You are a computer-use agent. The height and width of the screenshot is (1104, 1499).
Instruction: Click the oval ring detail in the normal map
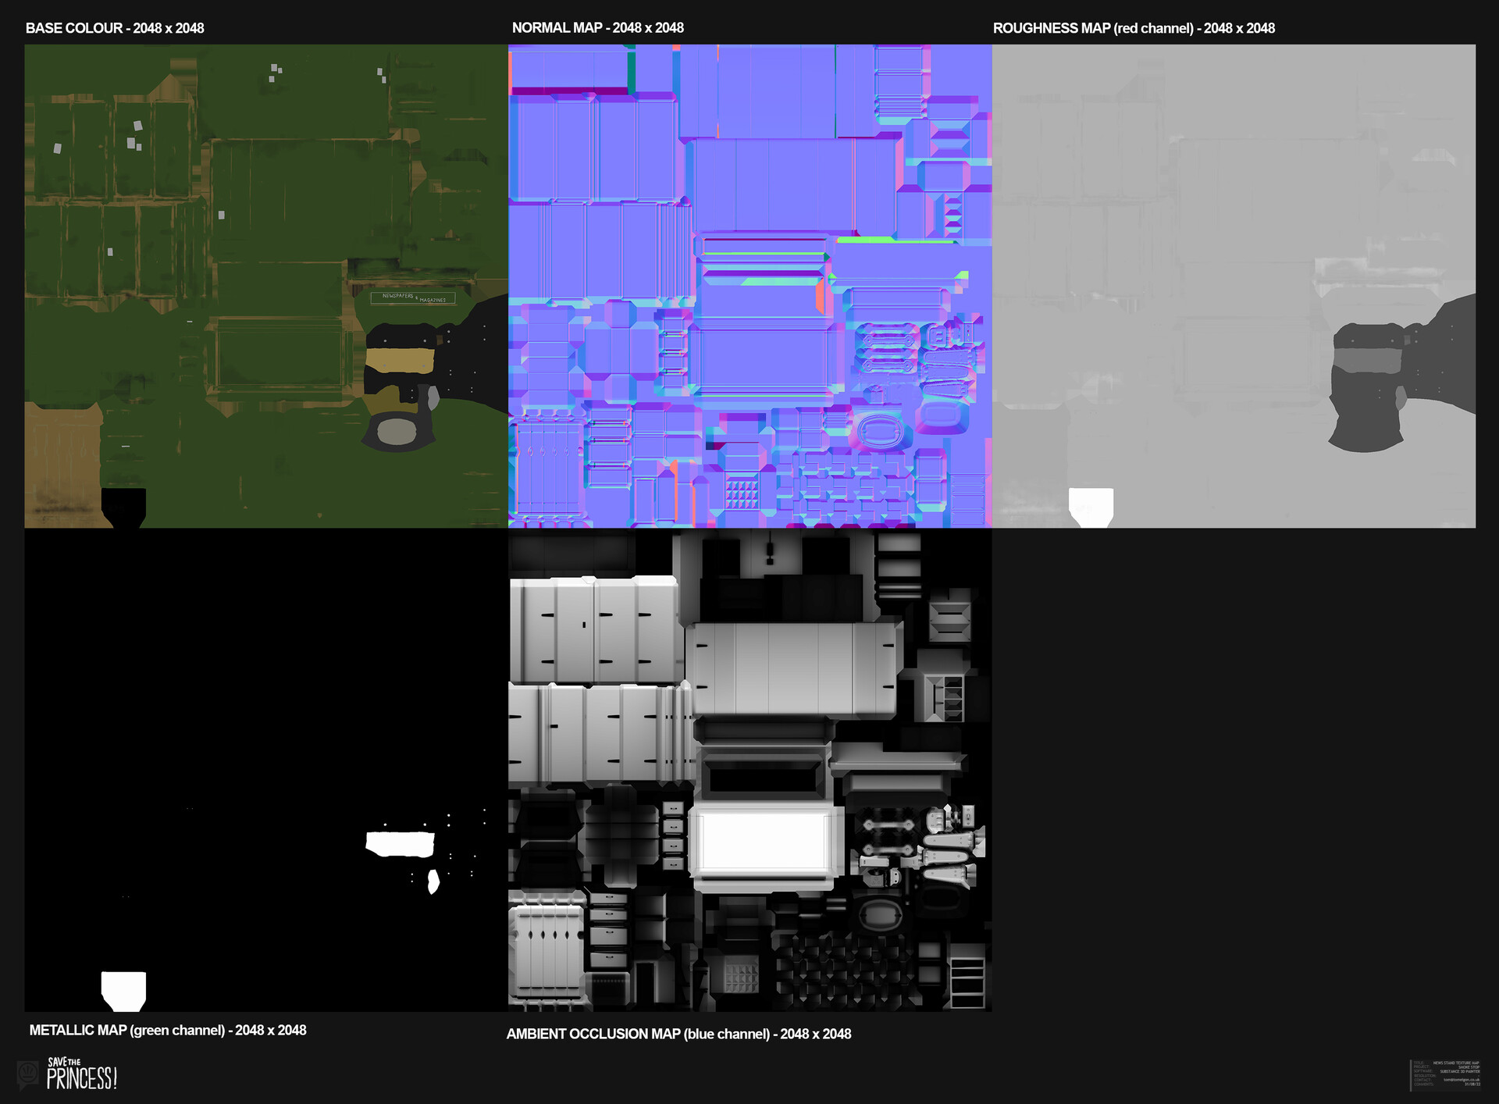[880, 429]
